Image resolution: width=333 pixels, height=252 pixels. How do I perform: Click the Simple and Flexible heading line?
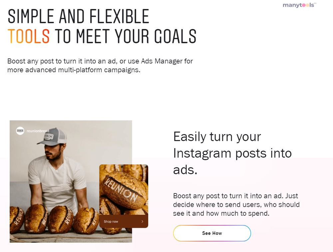[x=78, y=16]
